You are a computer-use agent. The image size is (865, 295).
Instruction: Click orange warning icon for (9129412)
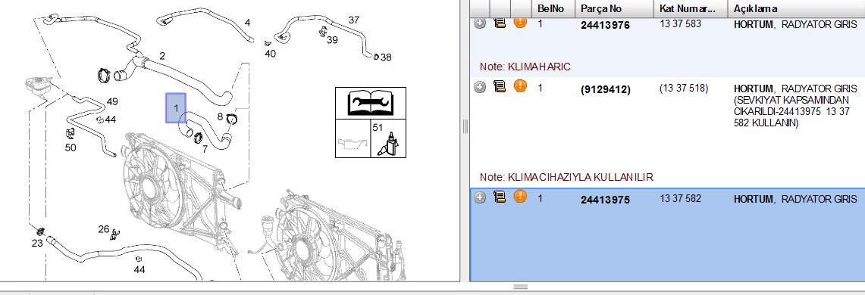(x=519, y=86)
